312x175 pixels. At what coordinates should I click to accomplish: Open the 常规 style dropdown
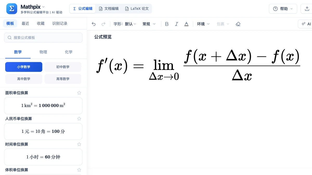coord(149,24)
